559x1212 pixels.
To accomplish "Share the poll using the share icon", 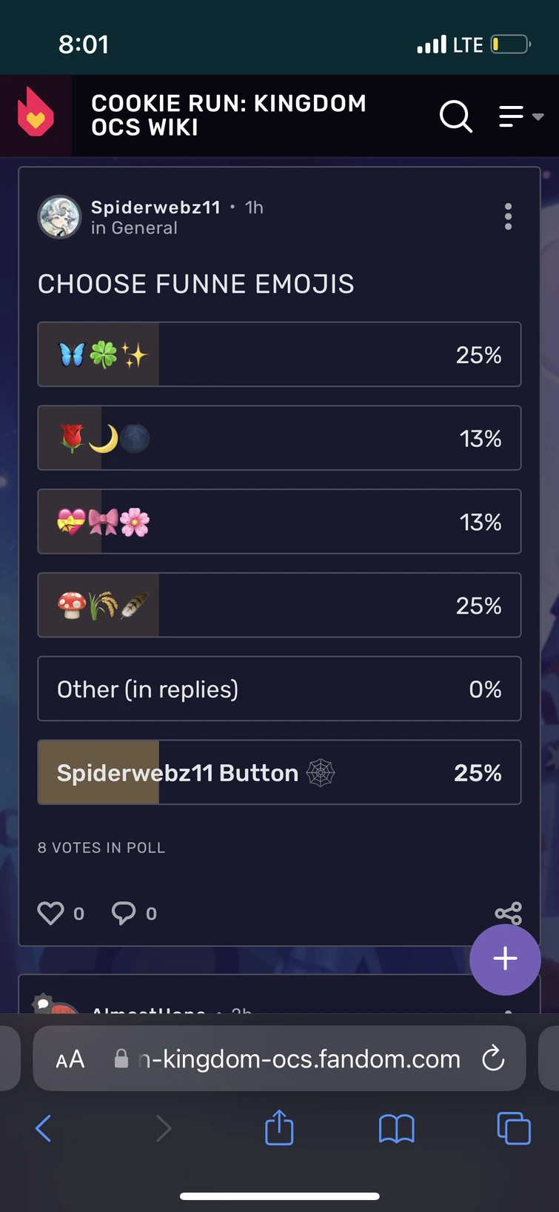I will click(x=508, y=913).
